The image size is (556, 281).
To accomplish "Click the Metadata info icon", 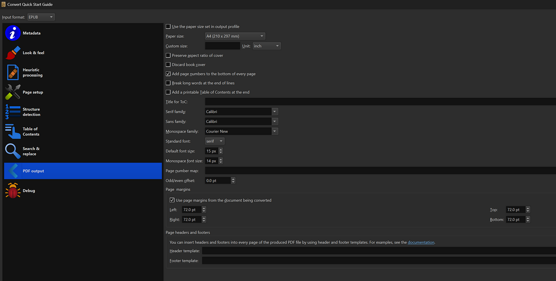I will pos(13,33).
